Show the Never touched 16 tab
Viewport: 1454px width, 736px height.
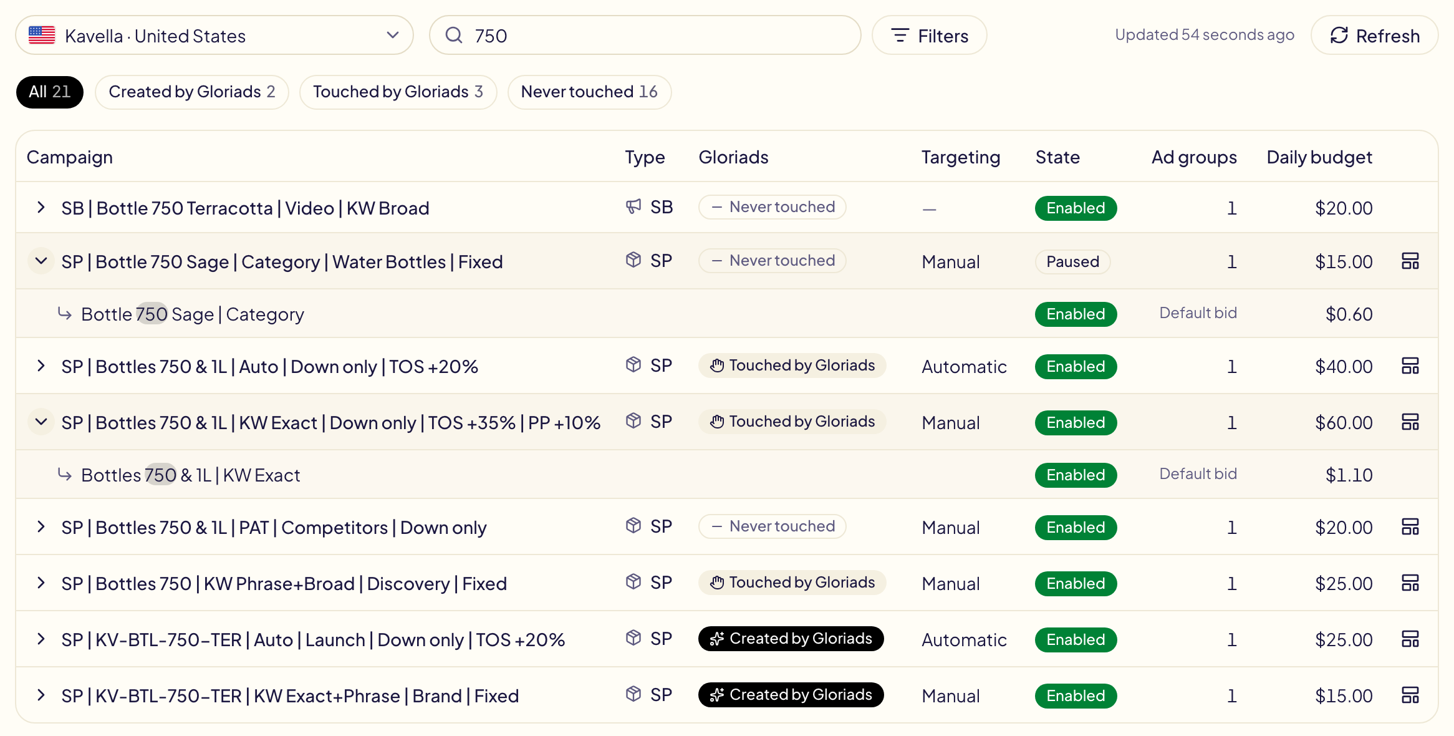click(589, 92)
